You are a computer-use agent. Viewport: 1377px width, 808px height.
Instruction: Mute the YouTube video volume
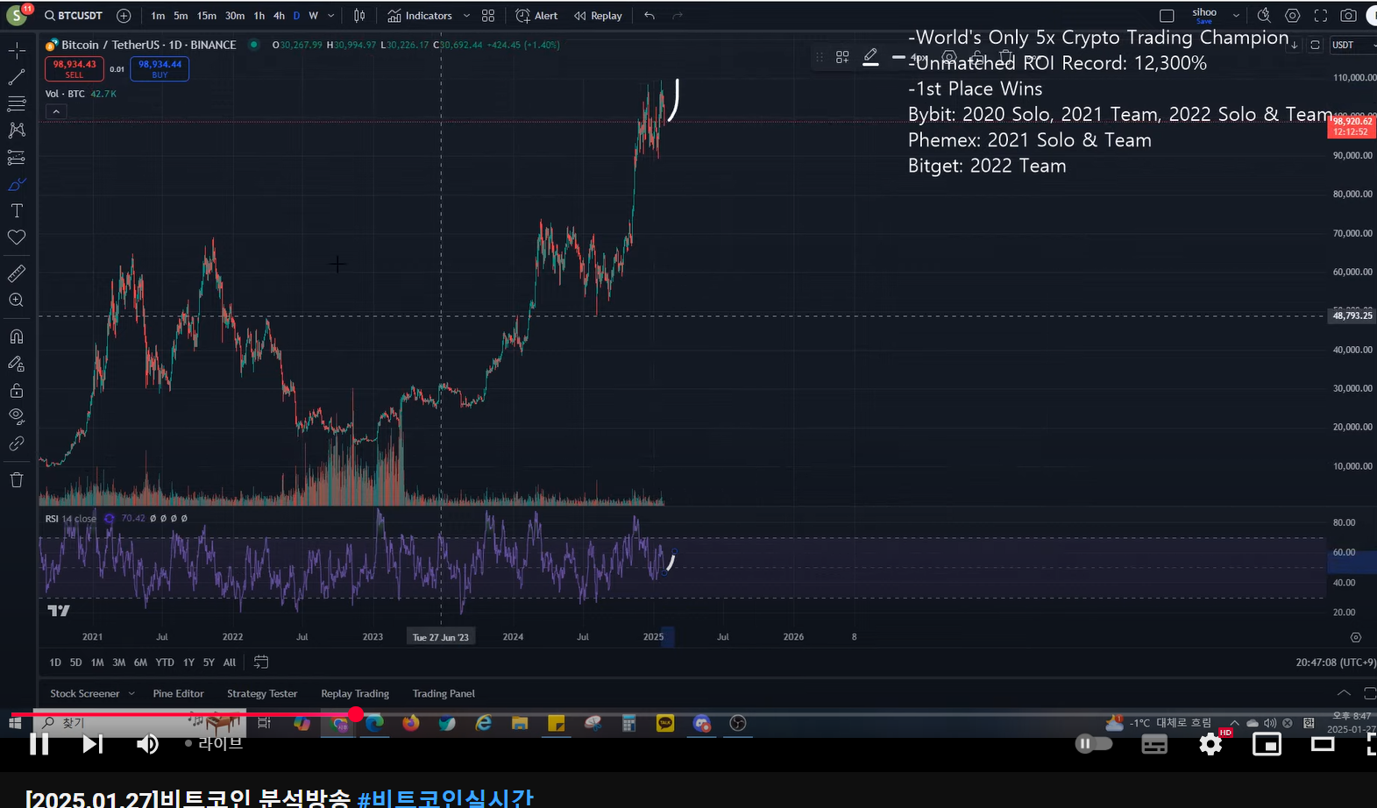[x=147, y=744]
